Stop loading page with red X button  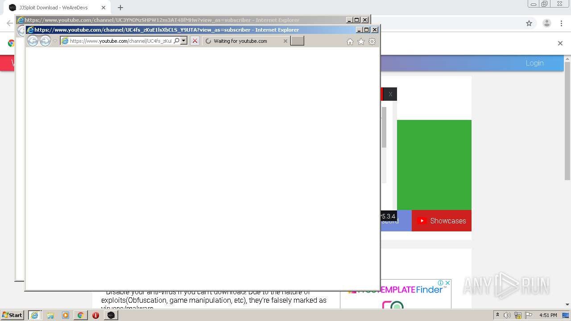[195, 41]
